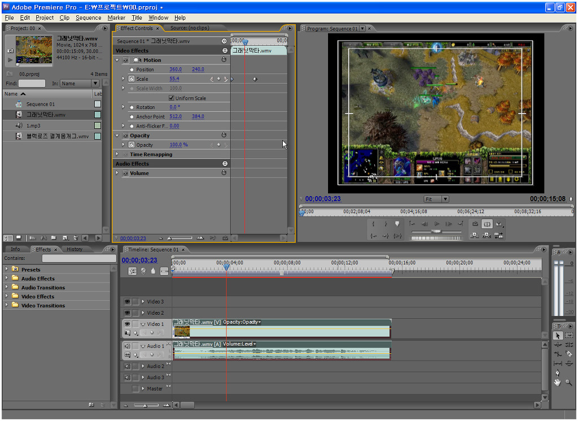Expand the Video 3 track

coord(143,302)
